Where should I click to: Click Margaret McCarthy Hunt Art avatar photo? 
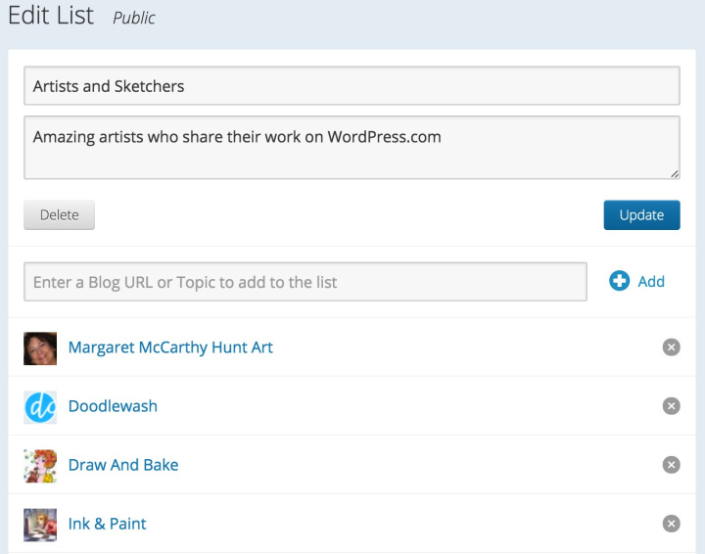[x=40, y=348]
